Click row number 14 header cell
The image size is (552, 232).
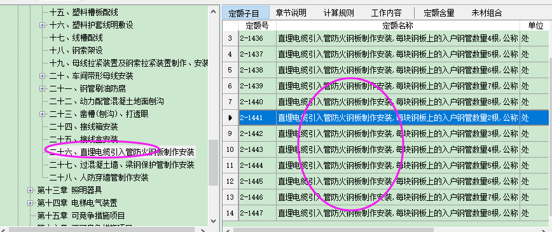(x=230, y=213)
